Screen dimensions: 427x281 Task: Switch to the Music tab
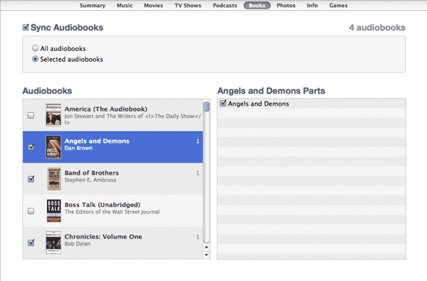tap(125, 6)
